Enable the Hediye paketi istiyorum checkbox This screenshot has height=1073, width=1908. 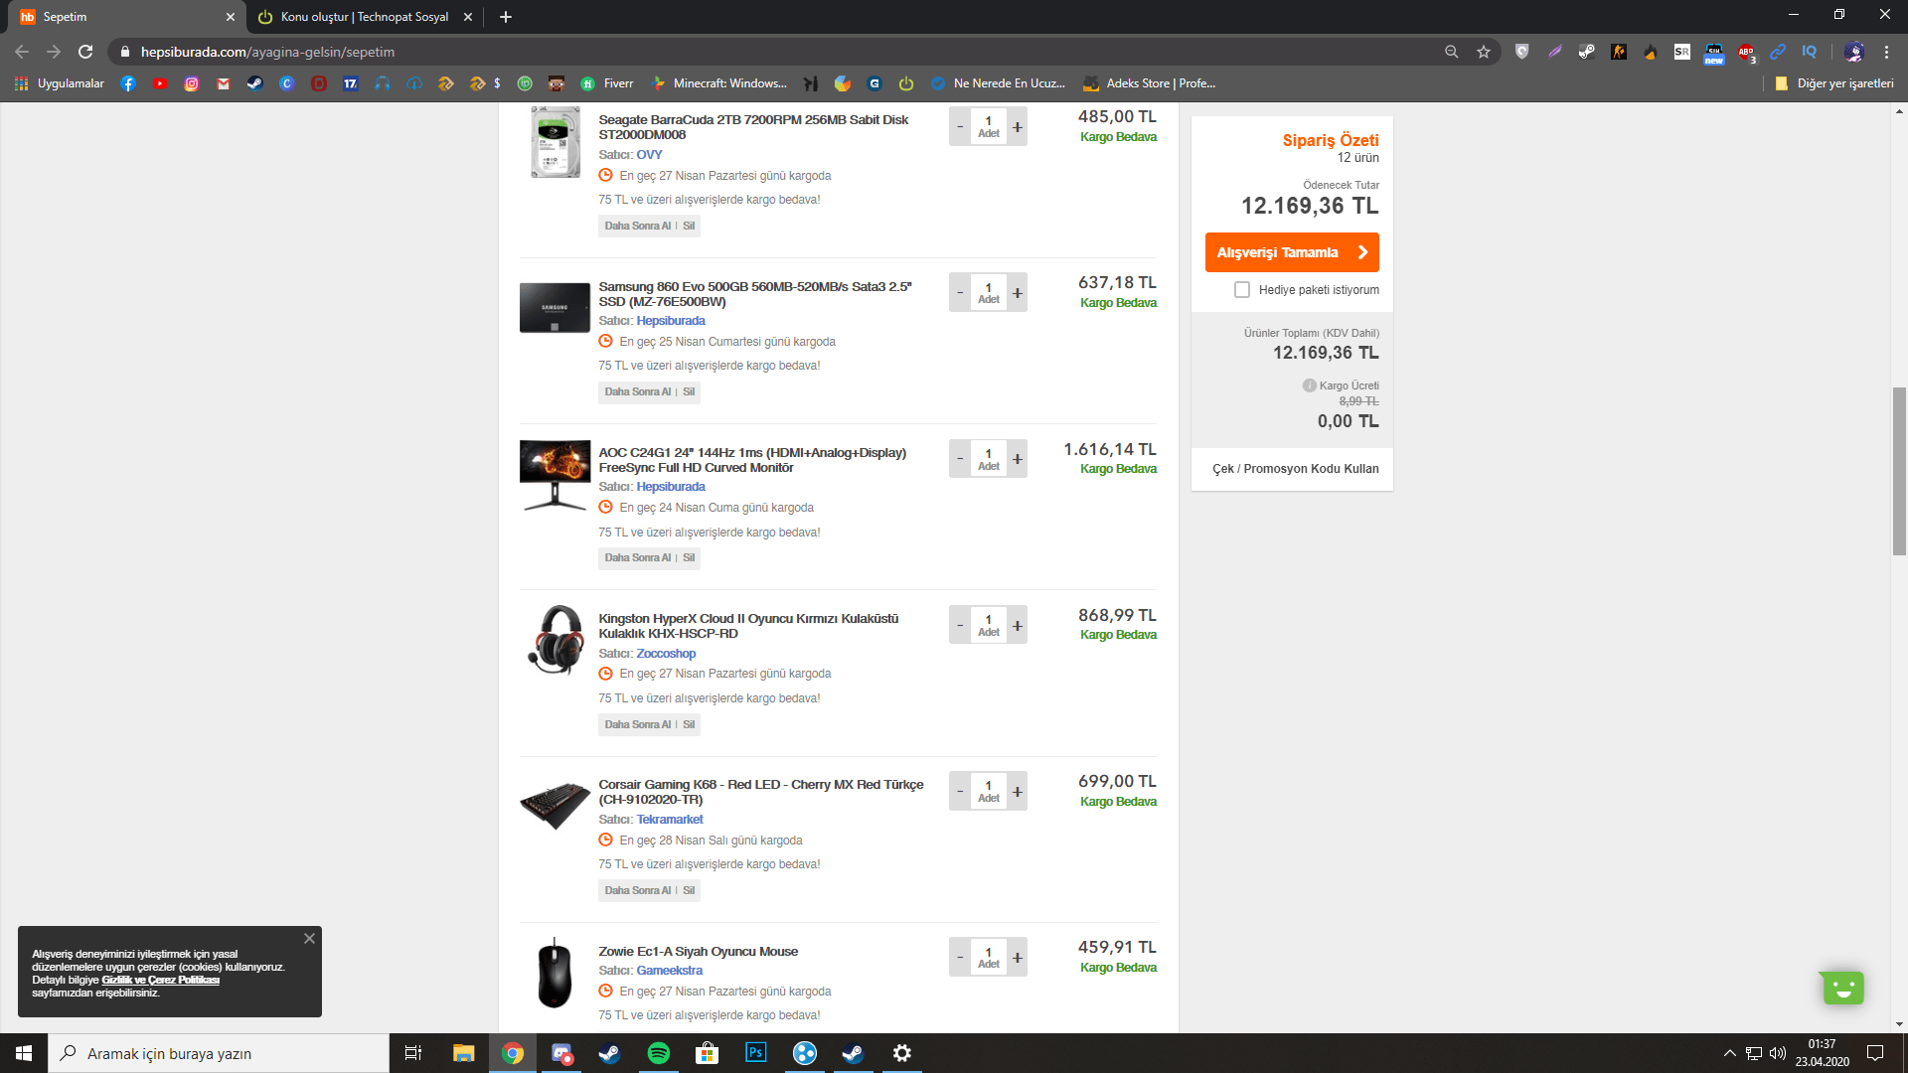click(x=1241, y=290)
